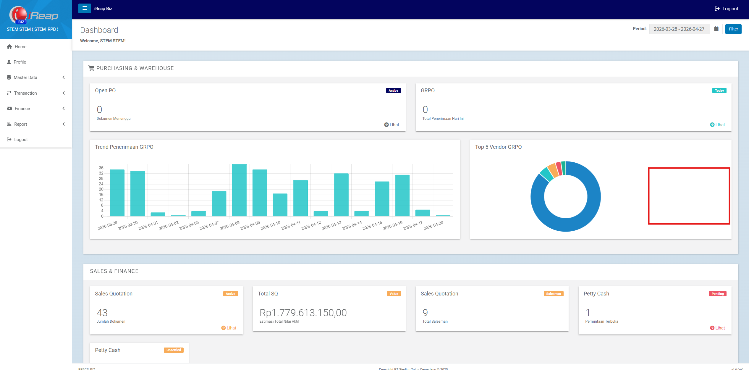Open the calendar icon beside the period field
The width and height of the screenshot is (749, 370).
[x=716, y=29]
